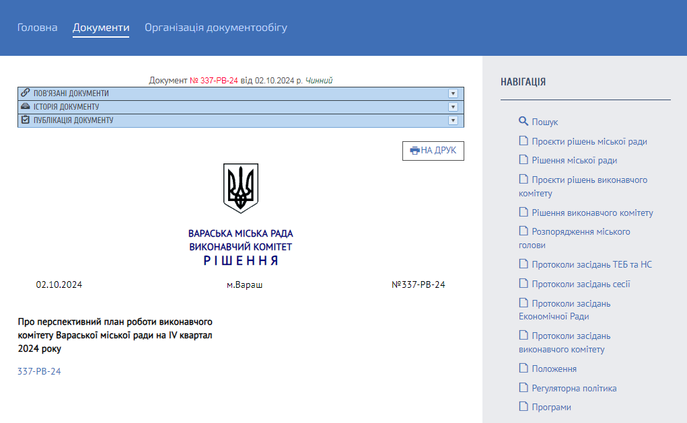Click the м.Вараш city text

(244, 285)
